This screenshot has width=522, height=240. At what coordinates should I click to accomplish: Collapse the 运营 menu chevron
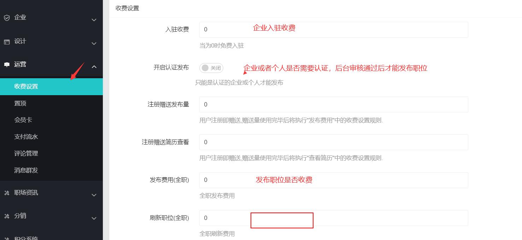(94, 67)
